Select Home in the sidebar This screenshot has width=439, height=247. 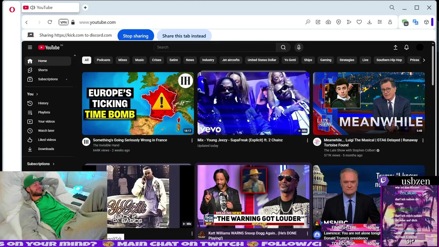(48, 61)
